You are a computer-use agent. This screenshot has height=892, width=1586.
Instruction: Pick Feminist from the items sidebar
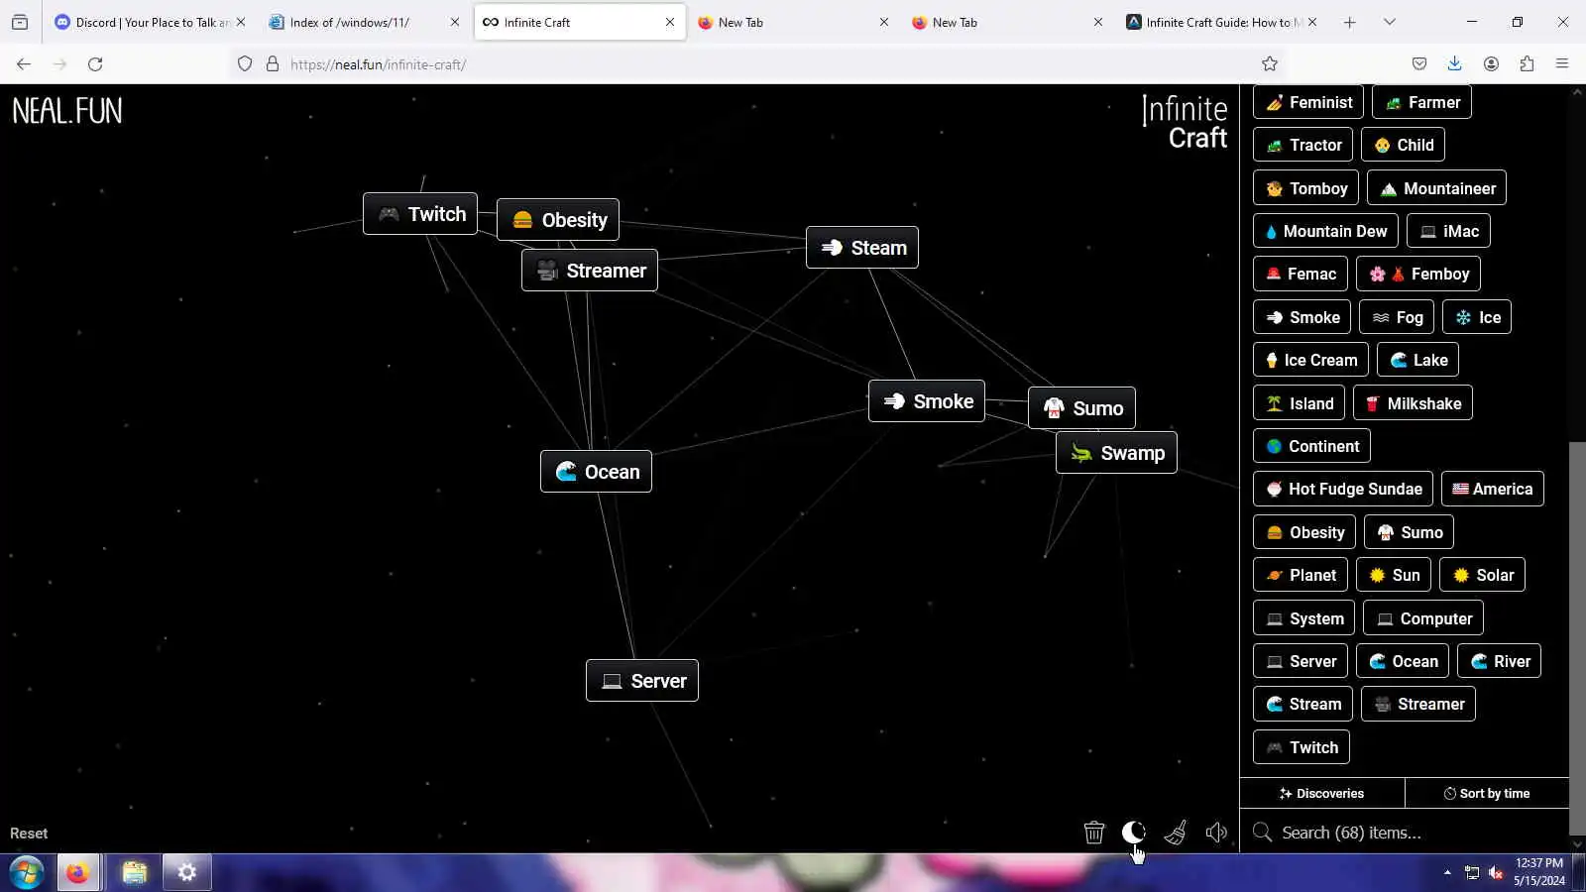(x=1308, y=102)
